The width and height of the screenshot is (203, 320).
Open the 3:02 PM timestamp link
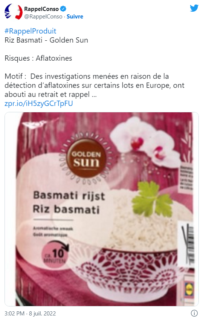click(x=30, y=313)
